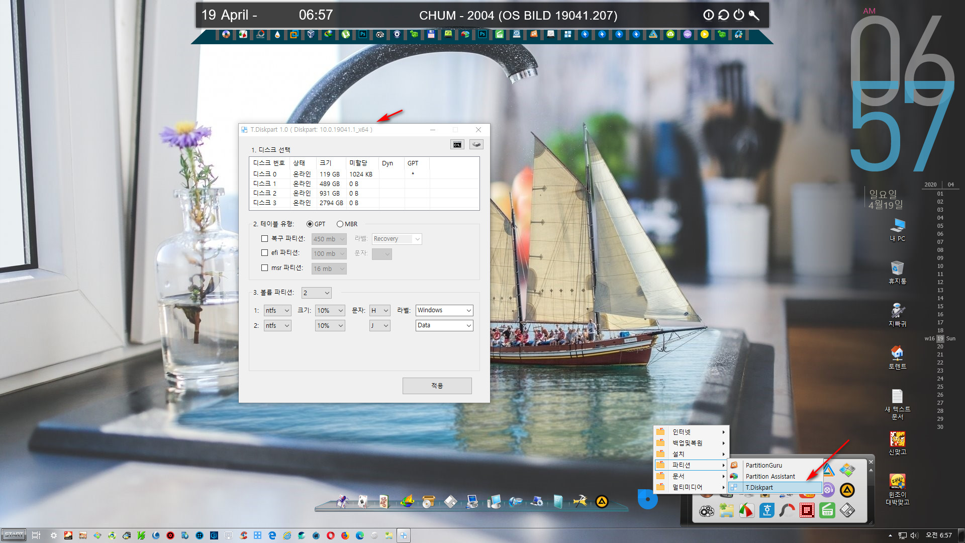This screenshot has height=543, width=965.
Task: Click the red grid icon in launcher panel
Action: click(x=807, y=511)
